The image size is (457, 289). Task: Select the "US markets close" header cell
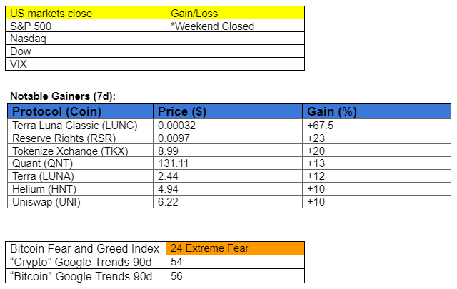pos(86,13)
